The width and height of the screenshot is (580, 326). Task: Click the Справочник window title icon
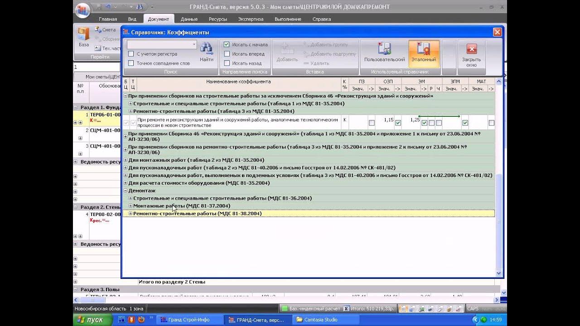(x=126, y=32)
